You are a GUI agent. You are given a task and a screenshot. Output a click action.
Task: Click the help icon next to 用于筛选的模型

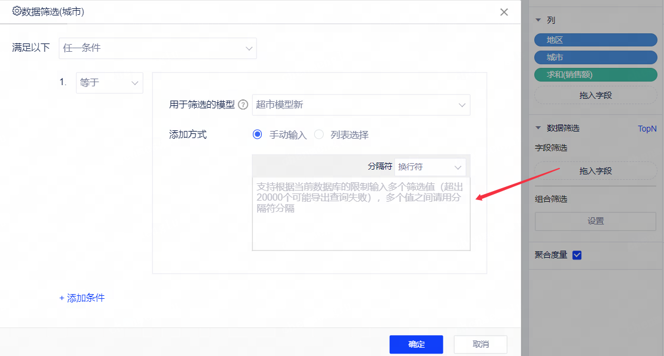(x=243, y=105)
